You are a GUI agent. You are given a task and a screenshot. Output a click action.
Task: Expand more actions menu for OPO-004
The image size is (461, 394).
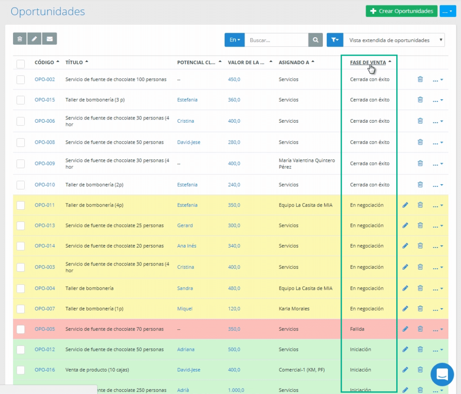coord(438,289)
